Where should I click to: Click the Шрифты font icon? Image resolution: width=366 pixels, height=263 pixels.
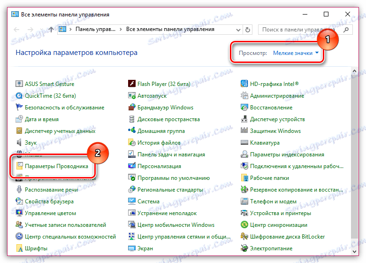point(19,248)
